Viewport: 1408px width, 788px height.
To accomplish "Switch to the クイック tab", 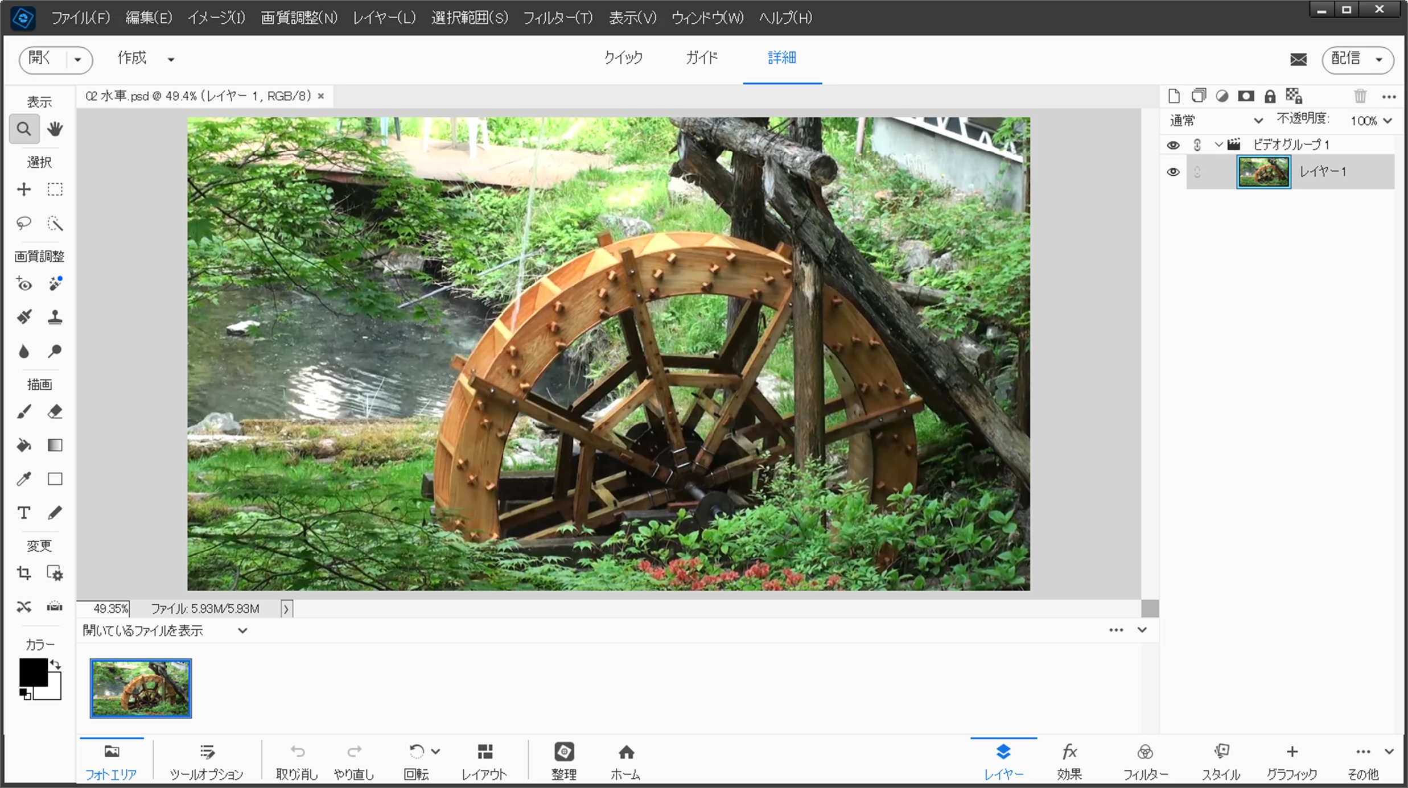I will (x=623, y=58).
